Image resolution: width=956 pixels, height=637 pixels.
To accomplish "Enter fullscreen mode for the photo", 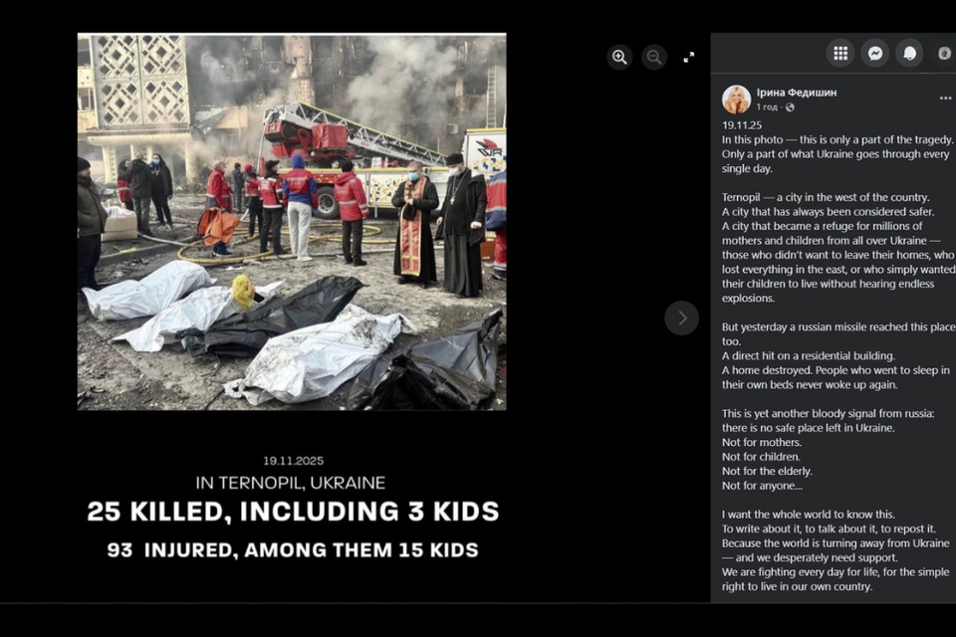I will (x=689, y=58).
